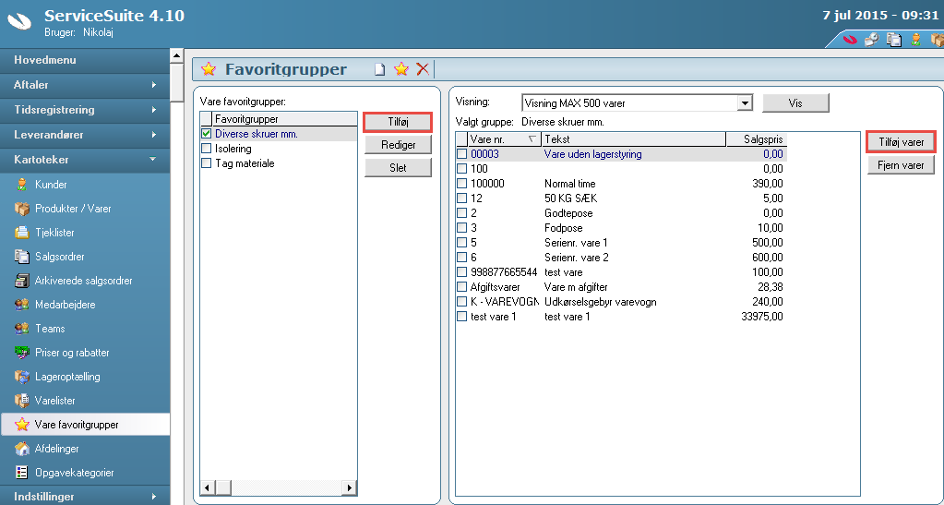
Task: Open the Visning dropdown list
Action: coord(746,103)
